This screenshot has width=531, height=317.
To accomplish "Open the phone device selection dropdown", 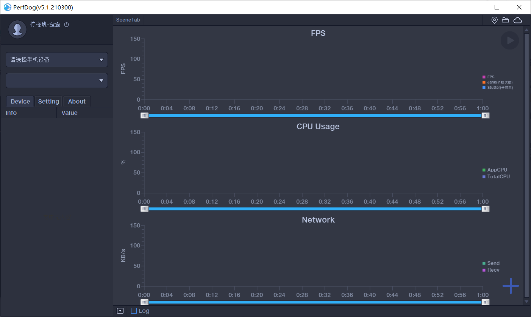I will click(x=57, y=60).
